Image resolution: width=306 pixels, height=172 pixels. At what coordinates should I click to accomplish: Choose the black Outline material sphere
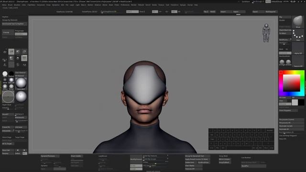click(x=11, y=74)
